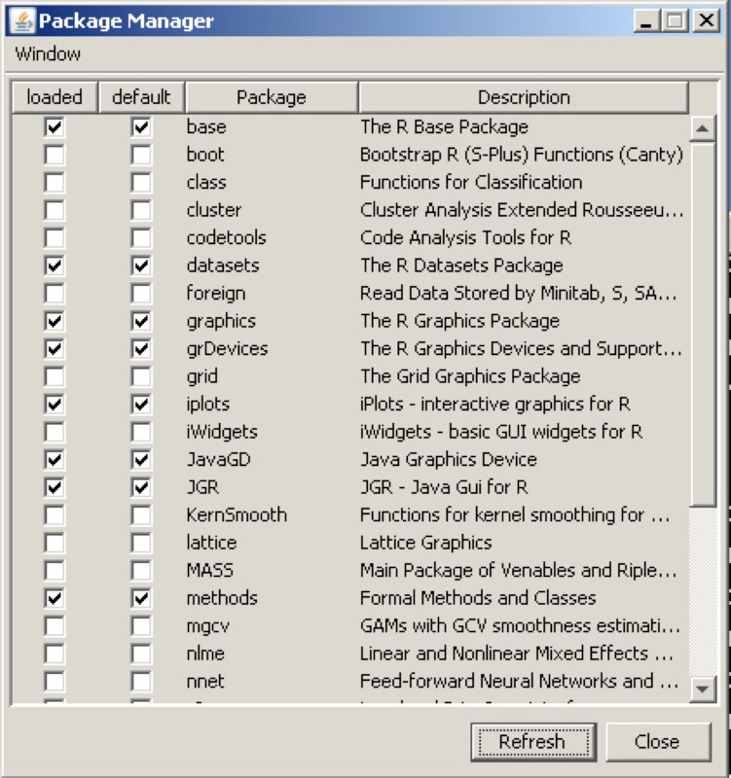Screen dimensions: 731x778
Task: Click 'Code Analysis Tools for R' description
Action: tap(466, 238)
